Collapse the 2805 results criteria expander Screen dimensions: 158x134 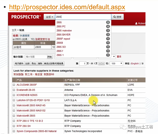pos(13,39)
